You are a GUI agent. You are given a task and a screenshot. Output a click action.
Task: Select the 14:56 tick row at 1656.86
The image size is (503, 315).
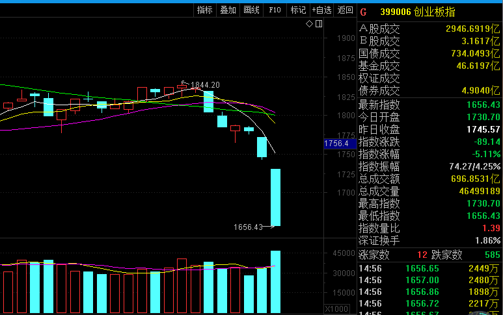[x=429, y=292]
